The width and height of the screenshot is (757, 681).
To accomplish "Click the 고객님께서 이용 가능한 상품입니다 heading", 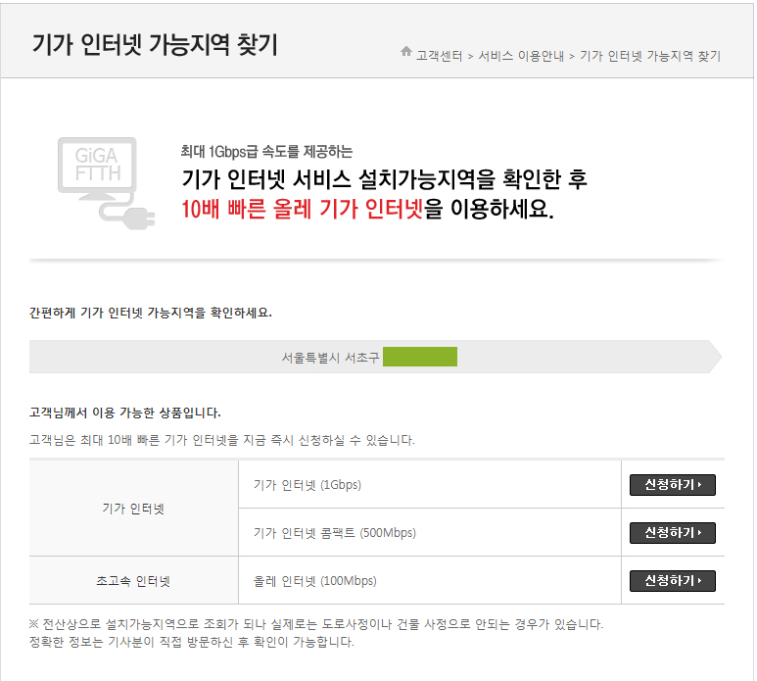I will tap(125, 413).
